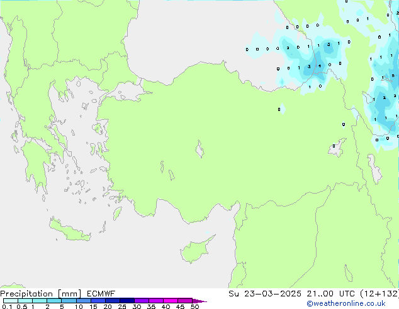Viewport: 399px width, 309px height.
Task: Click the '(12+132)' forecast offset text
Action: (x=379, y=294)
